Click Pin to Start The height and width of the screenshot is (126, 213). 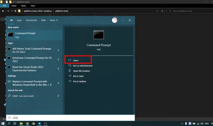click(78, 76)
